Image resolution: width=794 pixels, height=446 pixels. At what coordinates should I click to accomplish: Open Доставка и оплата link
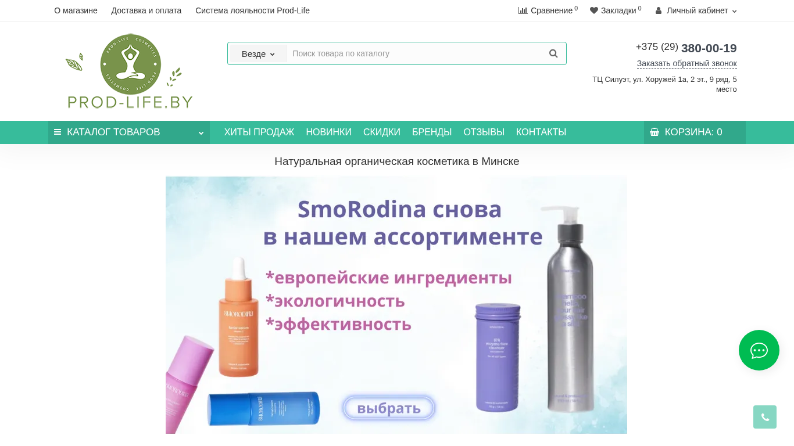tap(146, 10)
